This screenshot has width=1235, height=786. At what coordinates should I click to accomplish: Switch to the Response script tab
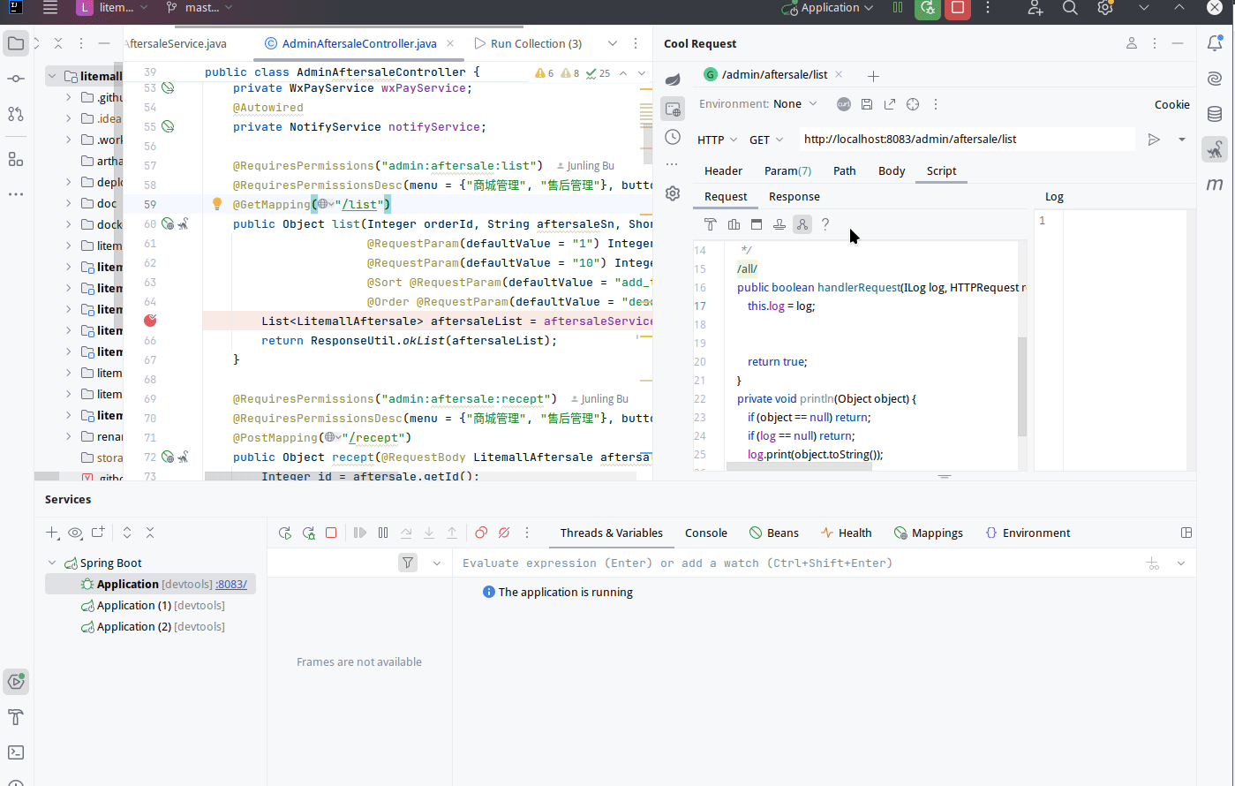coord(794,197)
